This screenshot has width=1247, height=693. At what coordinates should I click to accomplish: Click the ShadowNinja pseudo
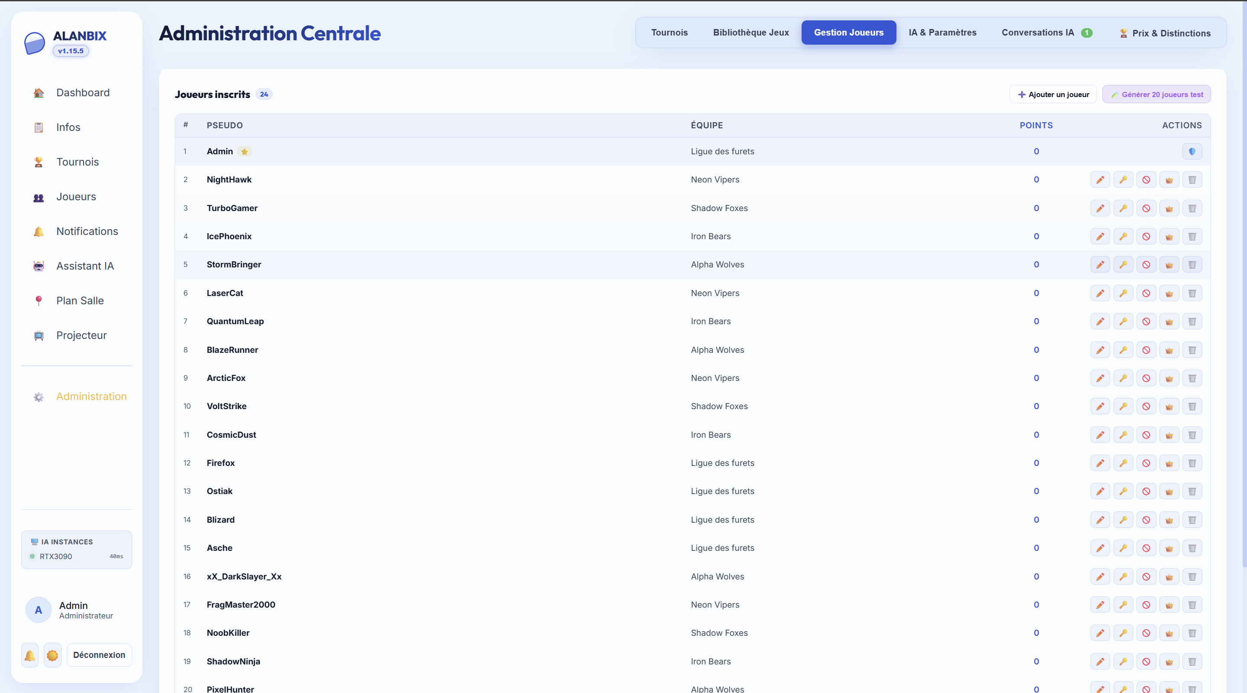pyautogui.click(x=234, y=661)
